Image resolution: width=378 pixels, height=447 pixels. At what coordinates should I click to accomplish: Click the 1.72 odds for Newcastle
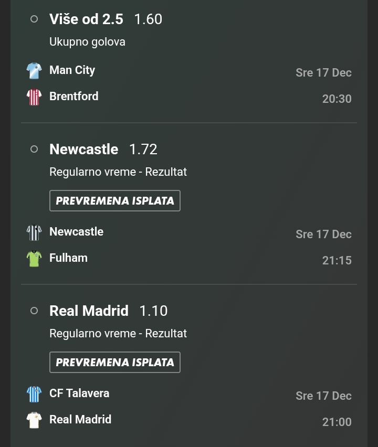click(143, 149)
